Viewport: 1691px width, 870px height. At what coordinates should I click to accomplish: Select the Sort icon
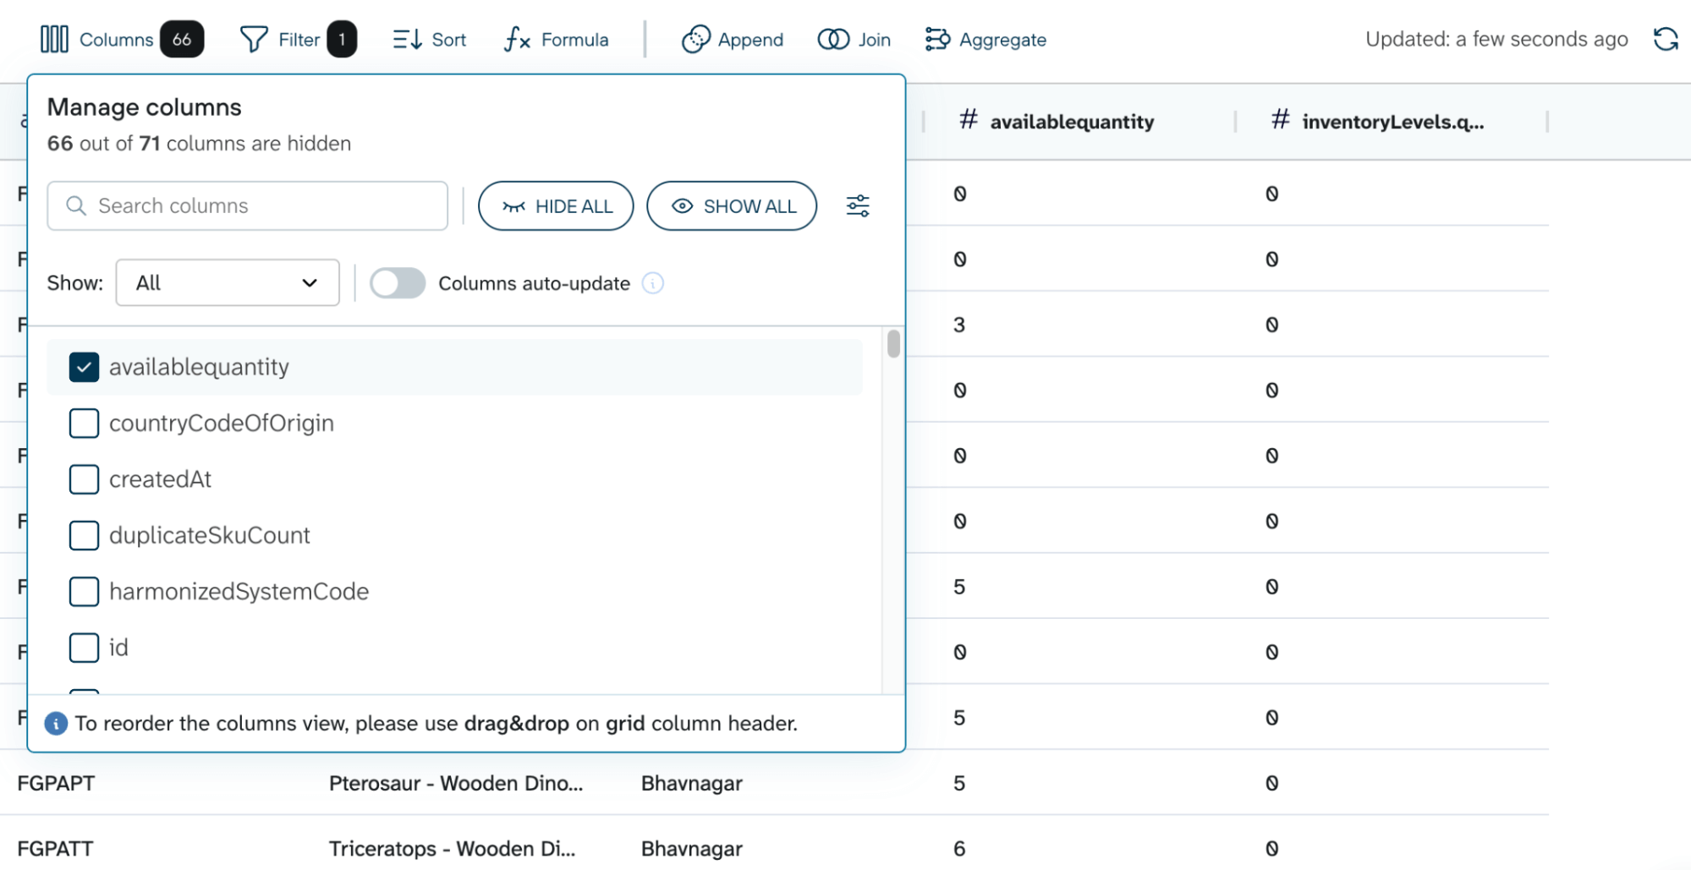[407, 39]
